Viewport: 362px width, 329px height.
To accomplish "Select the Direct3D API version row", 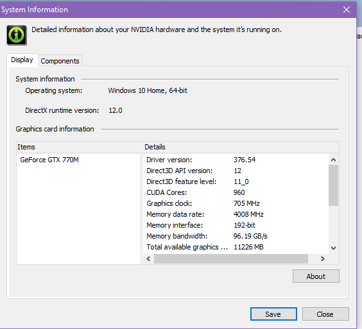I will pos(236,171).
